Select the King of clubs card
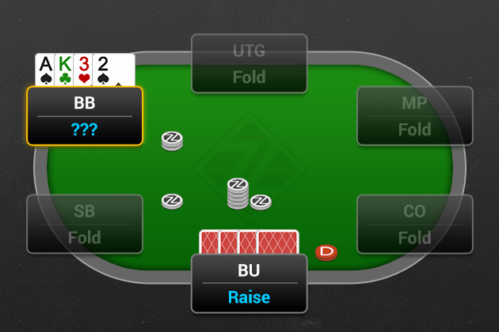The width and height of the screenshot is (499, 332). (x=64, y=70)
